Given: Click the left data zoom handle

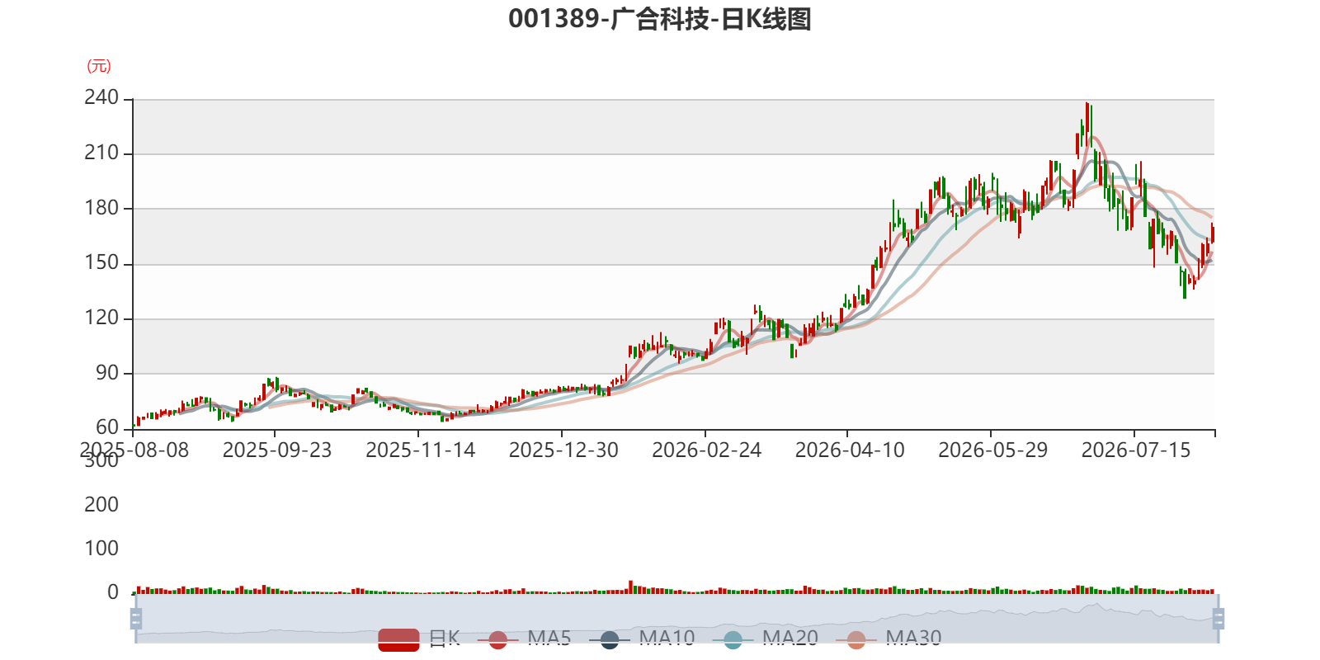Looking at the screenshot, I should 136,619.
